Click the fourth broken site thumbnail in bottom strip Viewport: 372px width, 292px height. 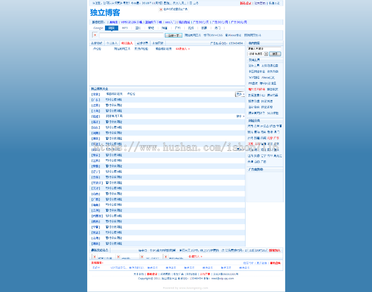click(x=166, y=256)
